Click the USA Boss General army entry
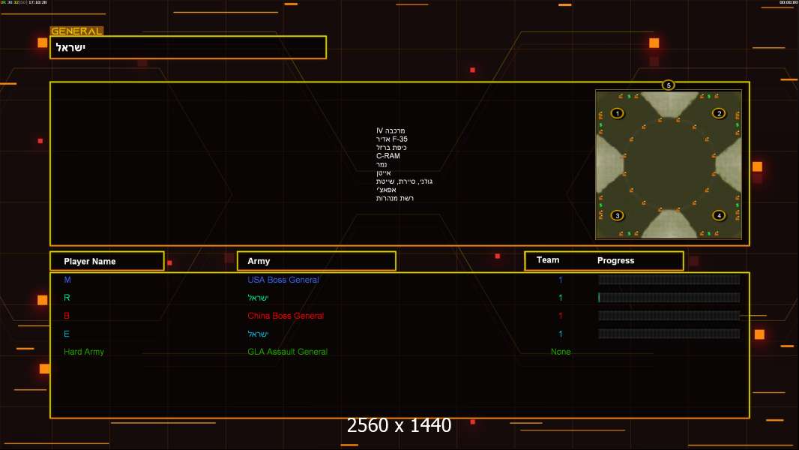The image size is (799, 450). point(283,280)
